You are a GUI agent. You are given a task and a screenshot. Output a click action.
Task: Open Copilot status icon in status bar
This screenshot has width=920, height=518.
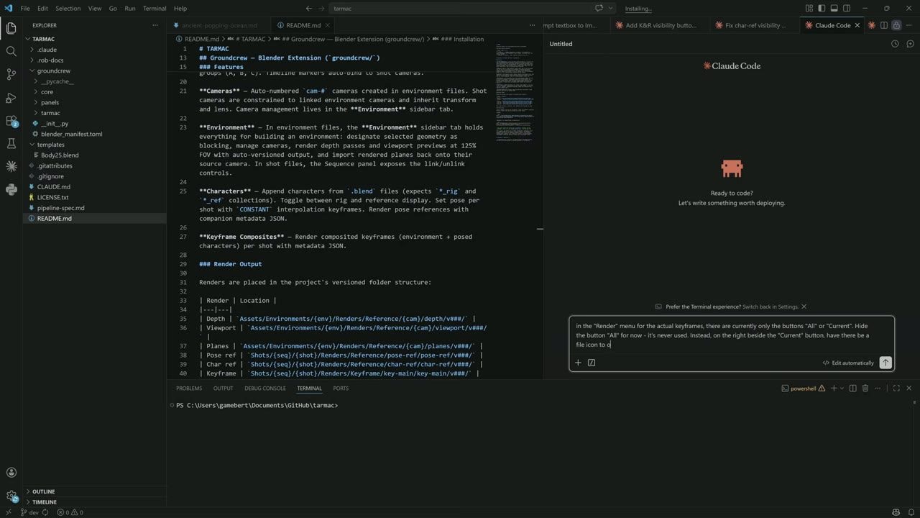coord(895,512)
